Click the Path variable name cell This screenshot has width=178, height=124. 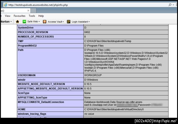point(50,61)
